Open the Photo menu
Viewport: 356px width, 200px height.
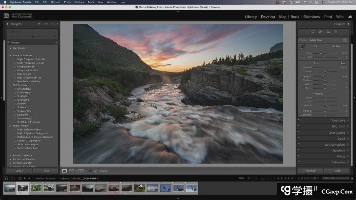coord(67,2)
